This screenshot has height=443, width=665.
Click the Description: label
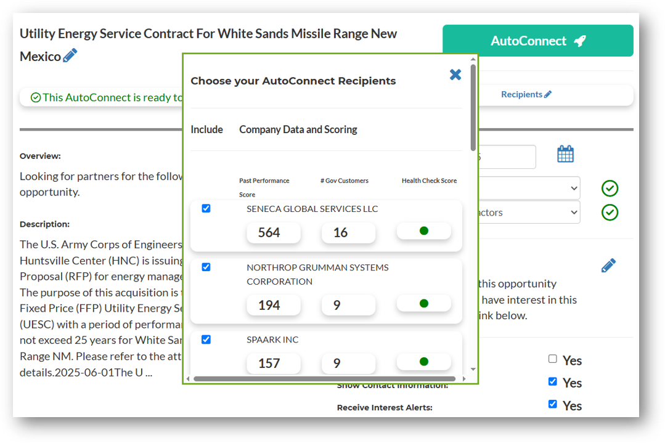(44, 224)
